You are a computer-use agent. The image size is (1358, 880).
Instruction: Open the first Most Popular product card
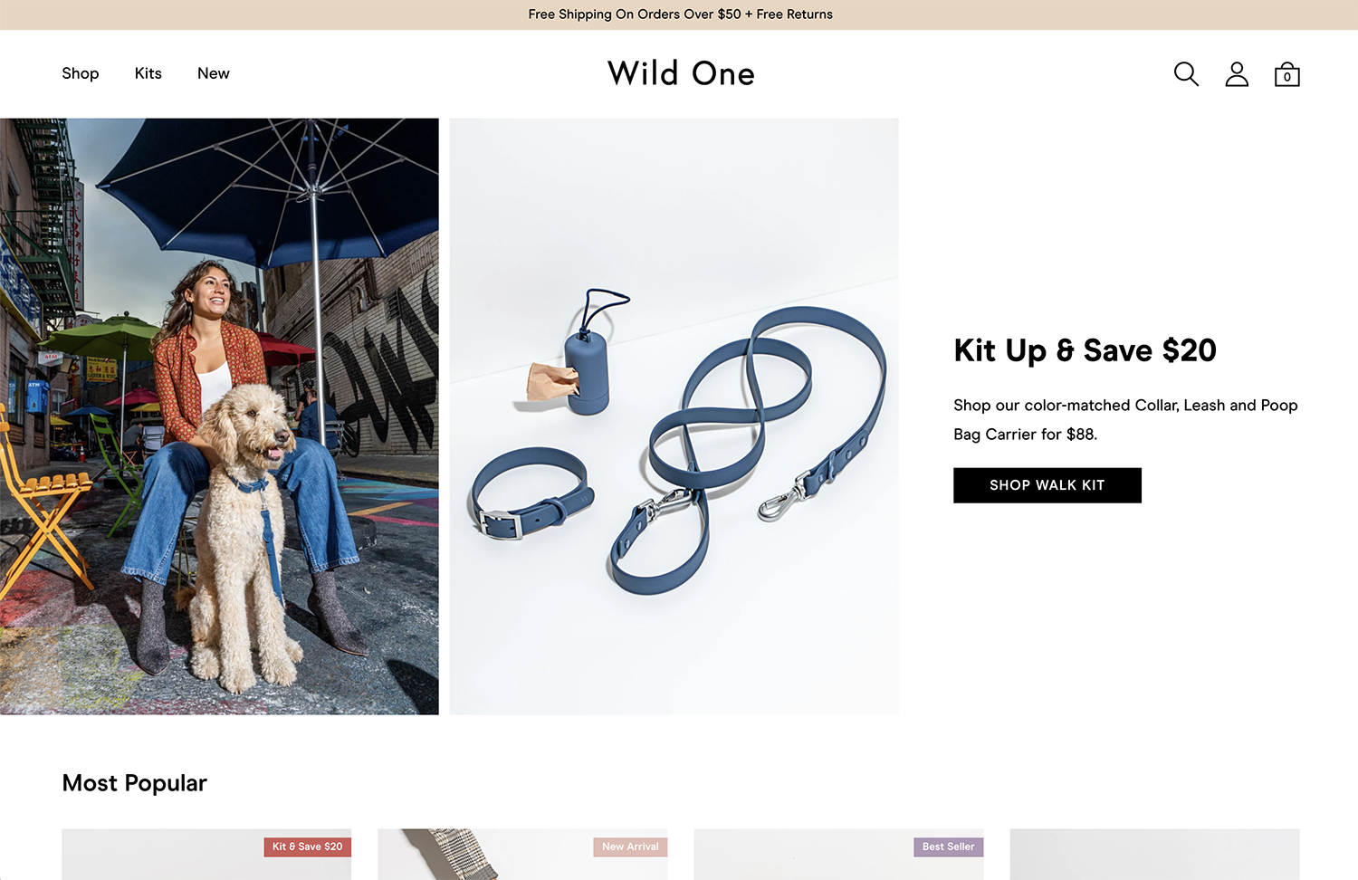206,855
